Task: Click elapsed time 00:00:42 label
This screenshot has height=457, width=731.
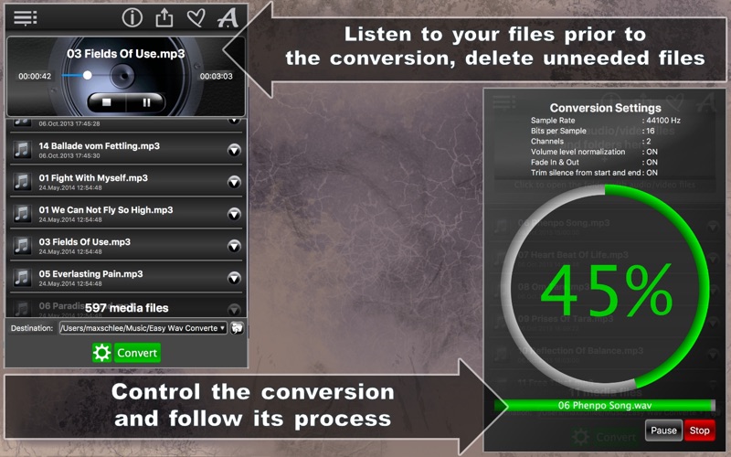Action: [x=35, y=76]
